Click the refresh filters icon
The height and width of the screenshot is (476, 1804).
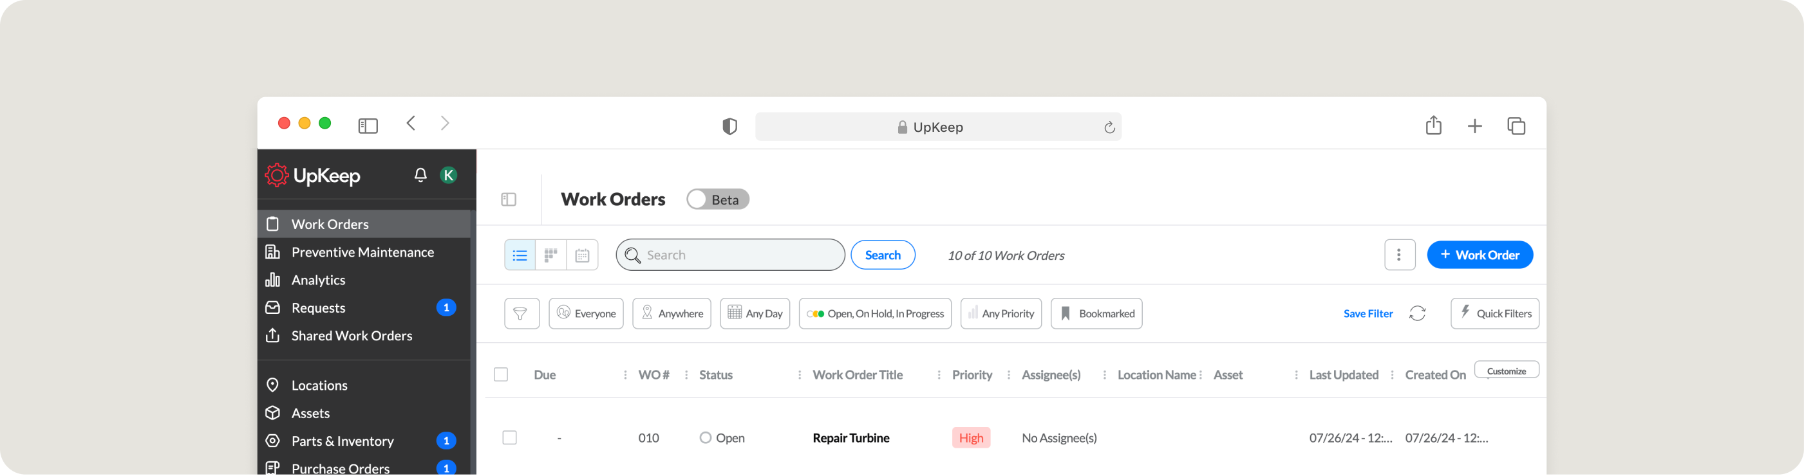[x=1418, y=314]
